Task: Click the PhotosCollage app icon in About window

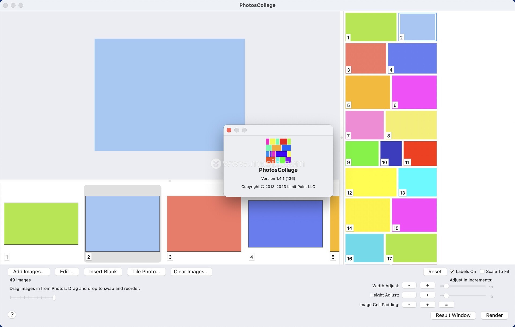Action: point(278,151)
